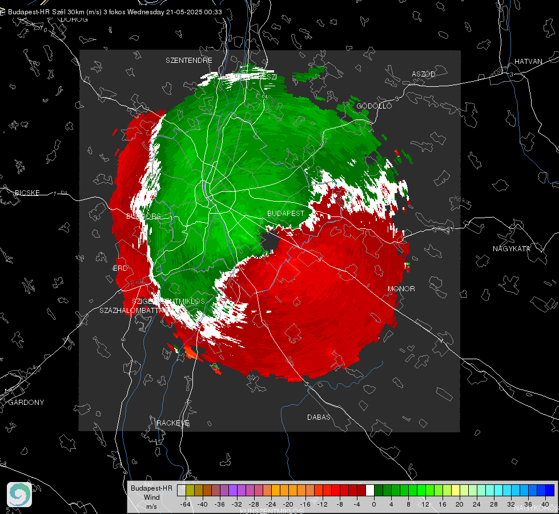The width and height of the screenshot is (559, 514).
Task: Select the white swatch above 0 in legend
Action: 370,490
